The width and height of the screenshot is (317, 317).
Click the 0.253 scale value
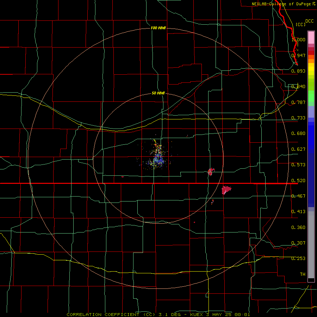coord(298,259)
